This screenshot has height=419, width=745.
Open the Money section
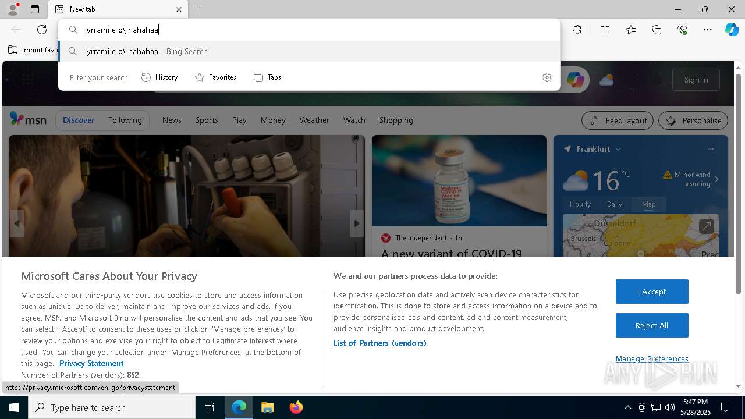pyautogui.click(x=273, y=120)
